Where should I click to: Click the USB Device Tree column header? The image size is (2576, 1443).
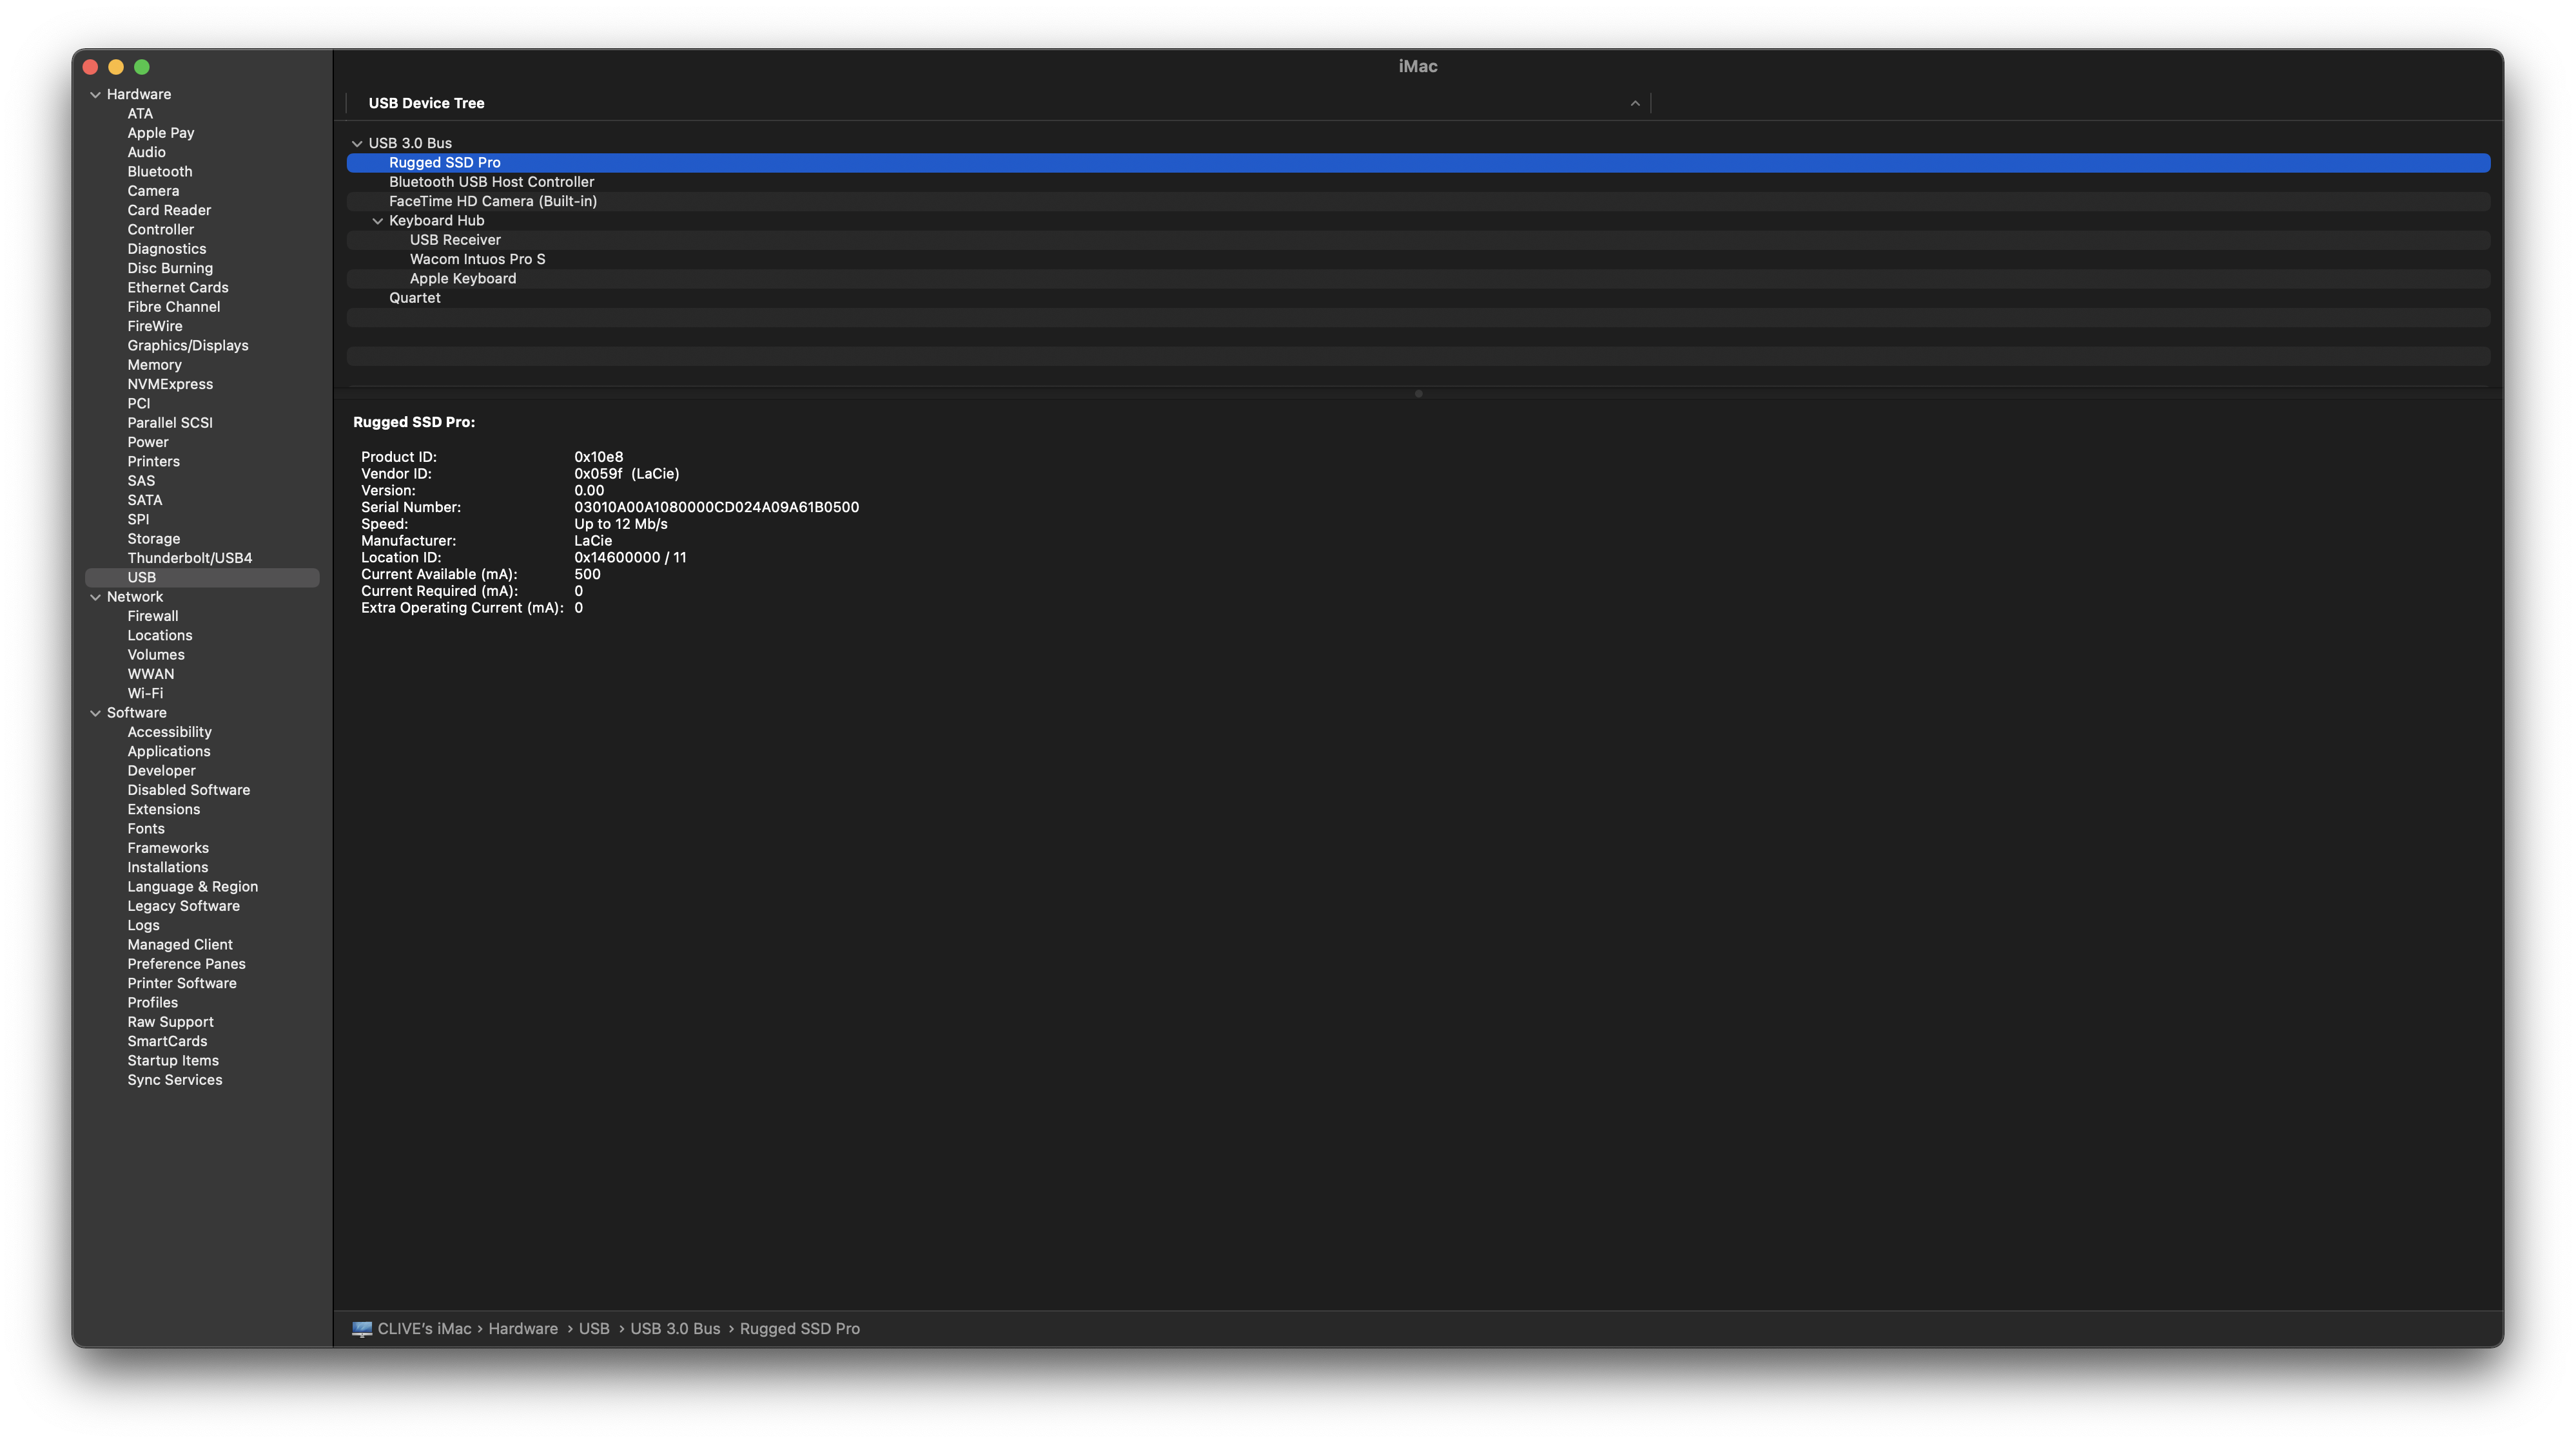pos(426,103)
